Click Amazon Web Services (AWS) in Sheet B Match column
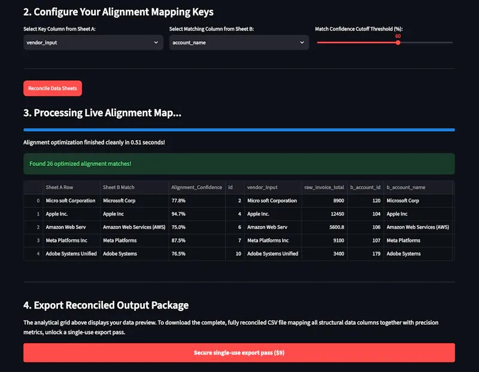The width and height of the screenshot is (479, 372). coord(134,227)
